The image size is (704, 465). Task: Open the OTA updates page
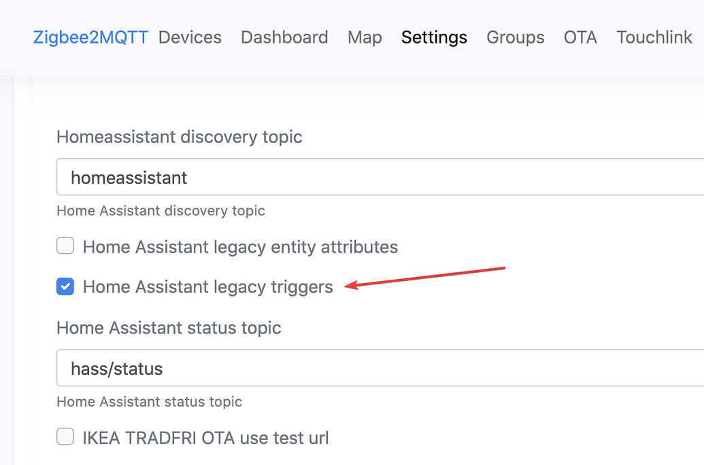pos(580,37)
